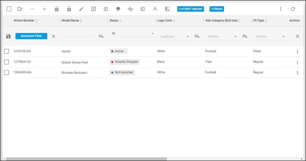
Task: Click add-filter icon after Sub-Category EndUse dropdown
Action: (245, 36)
